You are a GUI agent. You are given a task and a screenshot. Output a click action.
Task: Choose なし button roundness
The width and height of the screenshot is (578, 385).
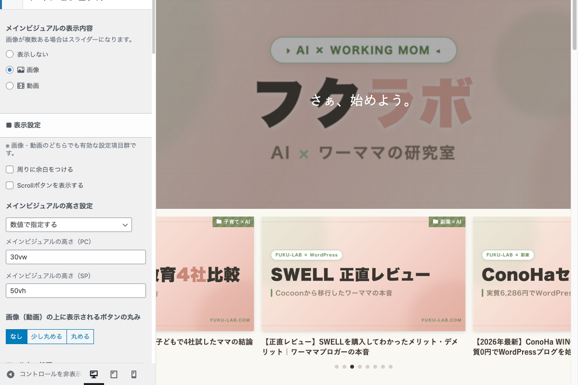[x=16, y=337]
